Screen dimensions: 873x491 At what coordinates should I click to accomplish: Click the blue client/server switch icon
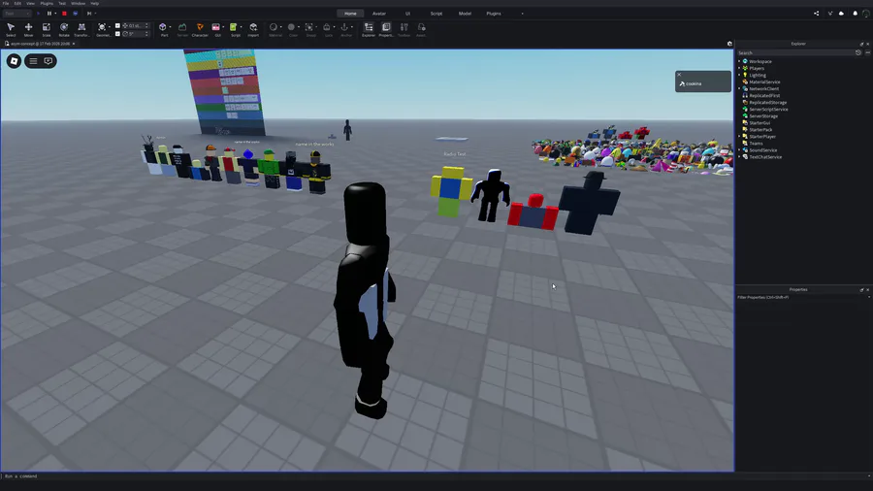[x=75, y=14]
